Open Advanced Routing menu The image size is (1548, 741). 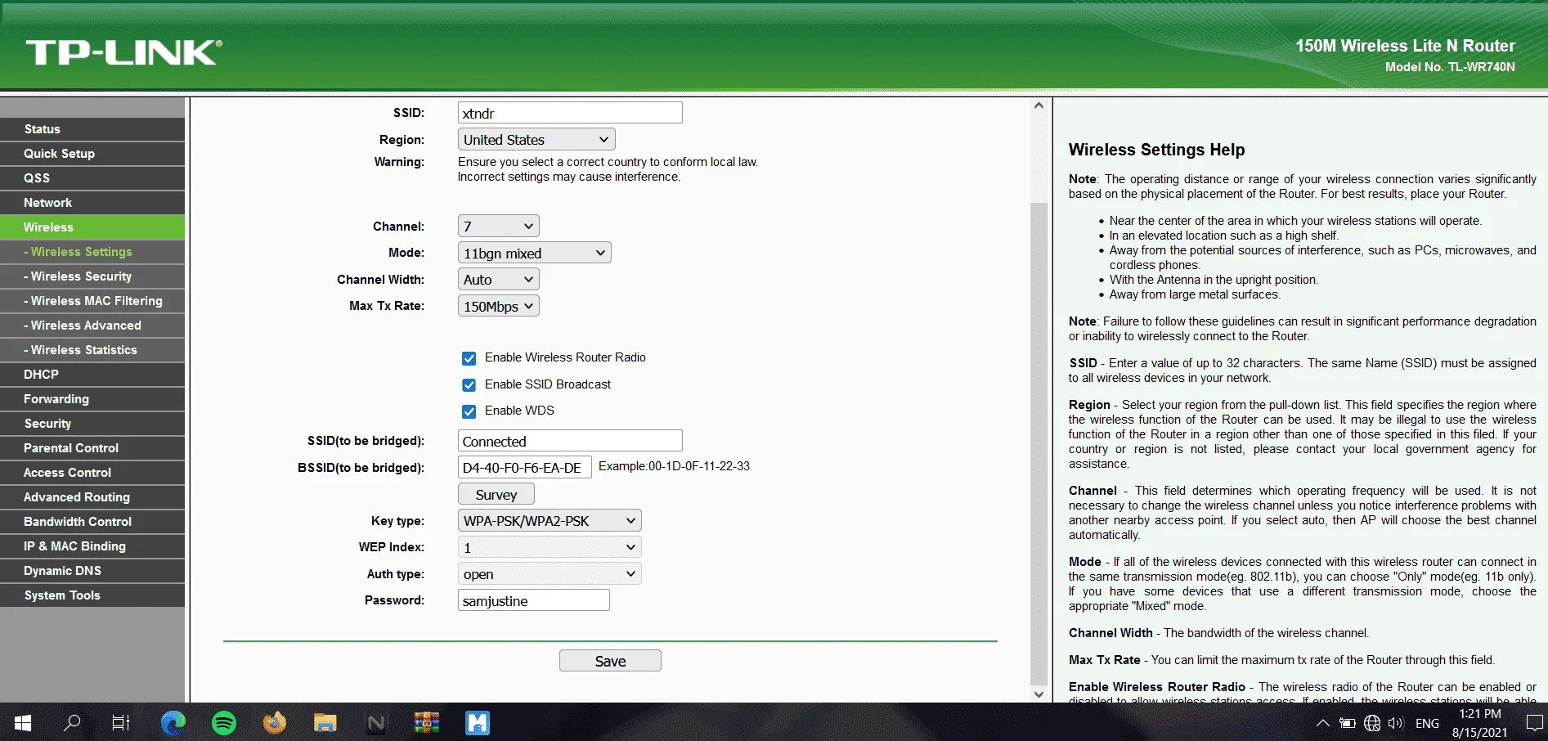(x=92, y=497)
